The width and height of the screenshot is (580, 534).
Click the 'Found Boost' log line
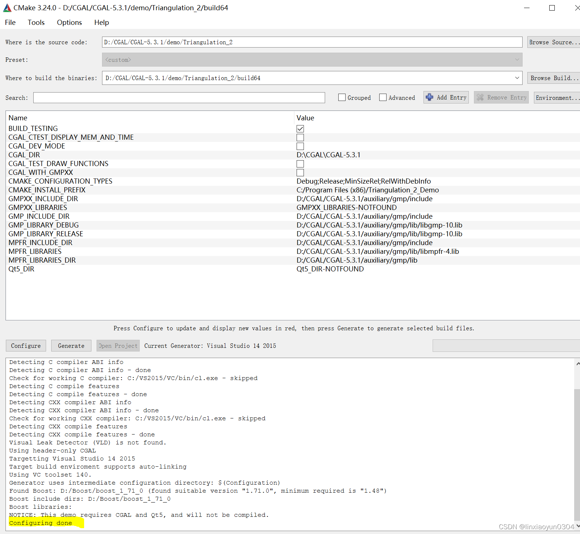198,491
